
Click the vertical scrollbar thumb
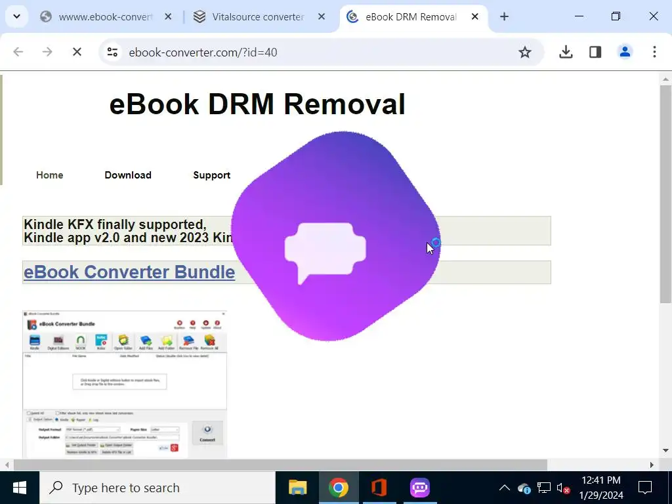665,194
